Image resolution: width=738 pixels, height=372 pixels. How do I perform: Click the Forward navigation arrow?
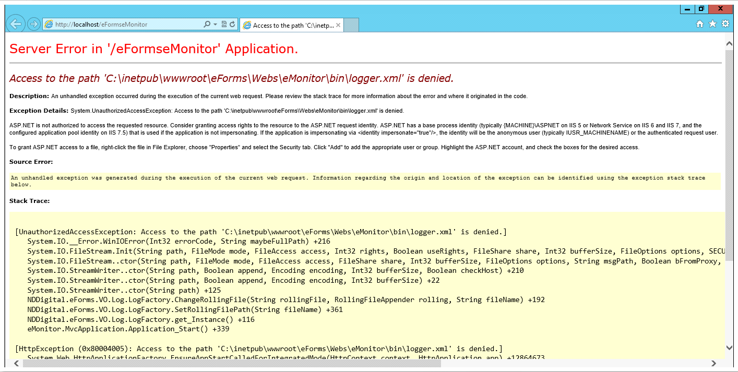[x=33, y=24]
